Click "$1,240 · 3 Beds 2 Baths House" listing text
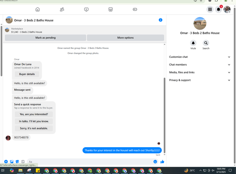This screenshot has height=174, width=236. tap(26, 32)
